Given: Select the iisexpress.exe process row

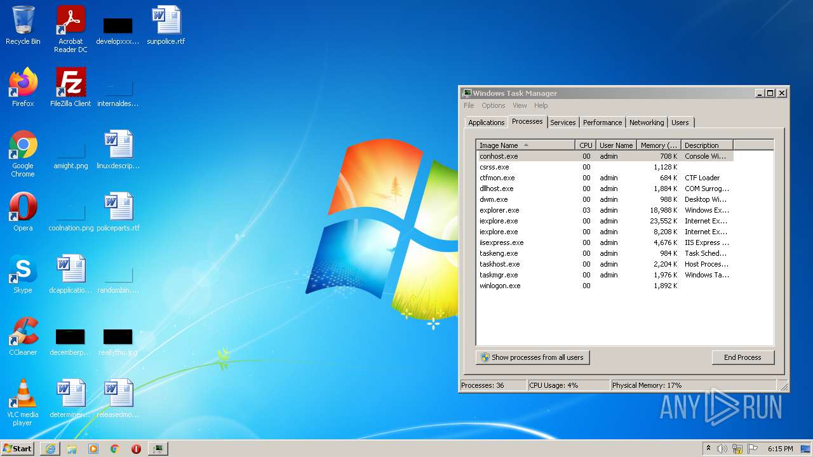Looking at the screenshot, I should coord(605,242).
